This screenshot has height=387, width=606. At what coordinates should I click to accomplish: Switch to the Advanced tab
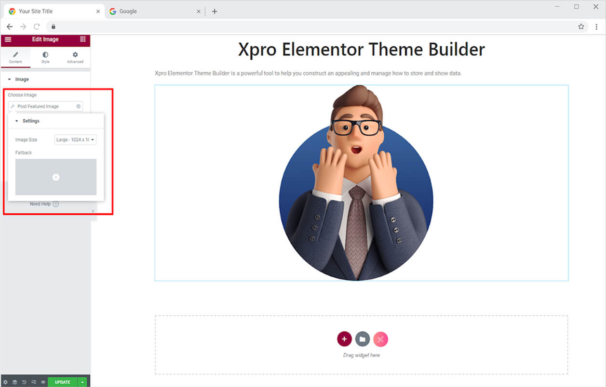click(x=75, y=58)
